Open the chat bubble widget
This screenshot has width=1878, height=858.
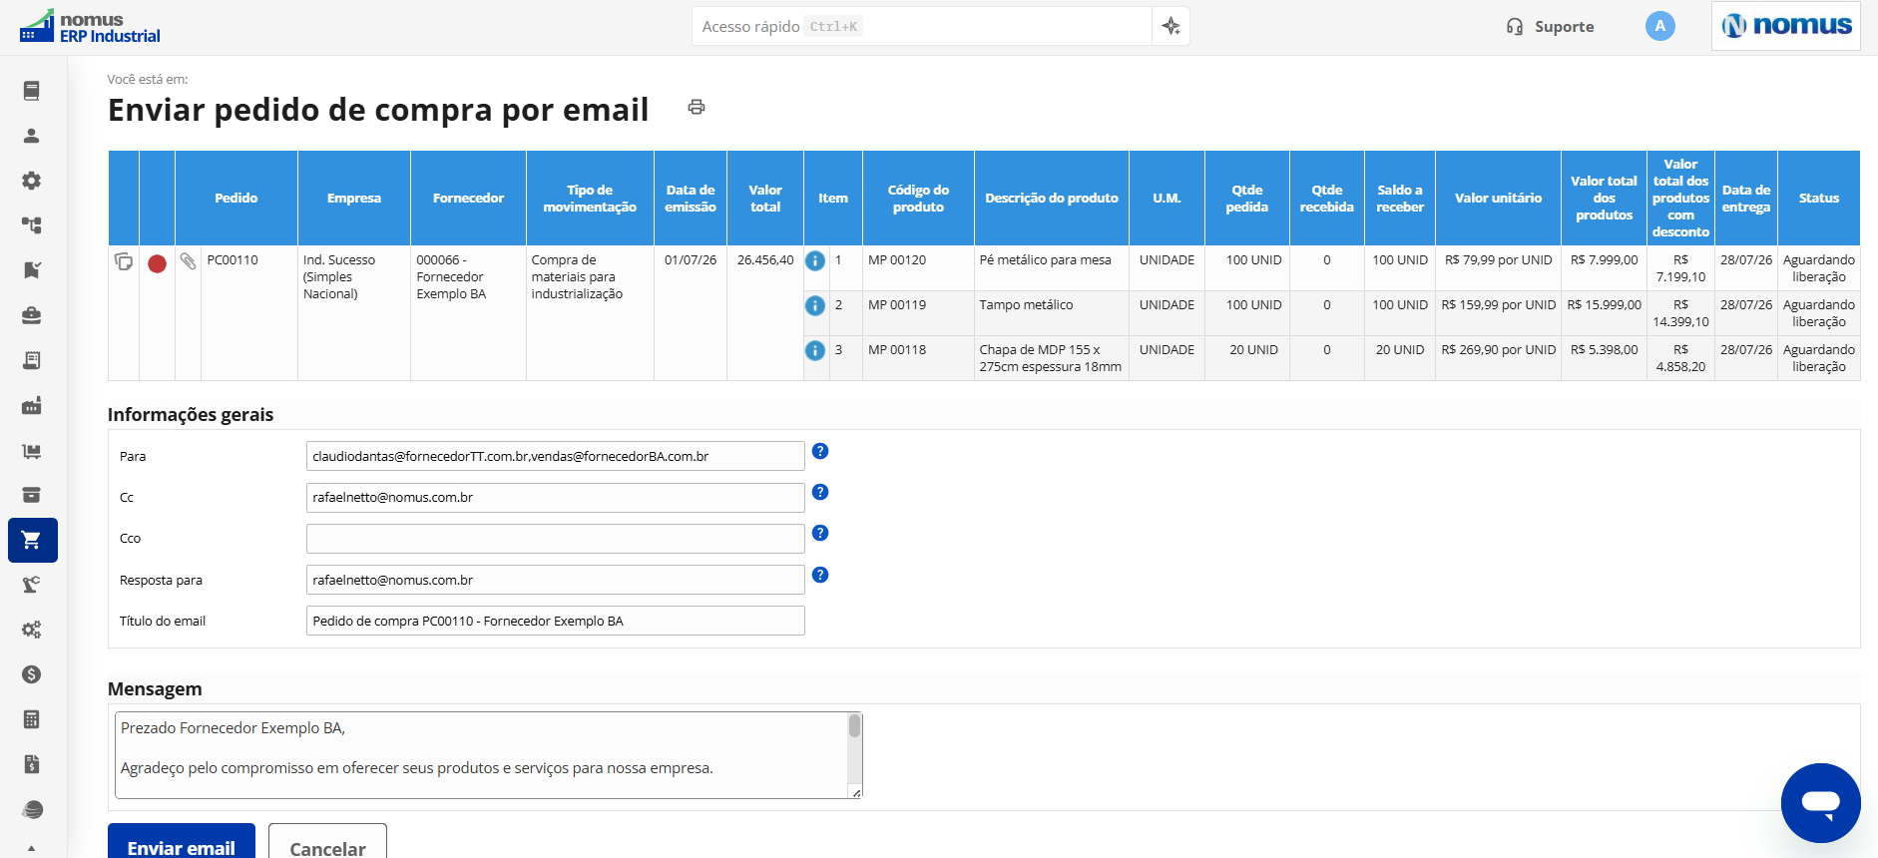click(1820, 802)
